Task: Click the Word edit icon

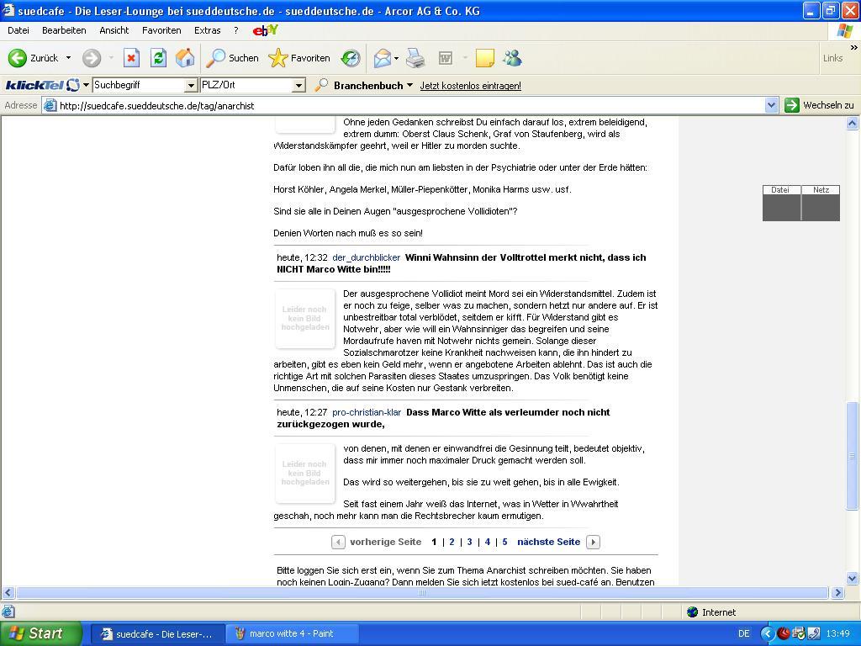Action: pyautogui.click(x=446, y=58)
